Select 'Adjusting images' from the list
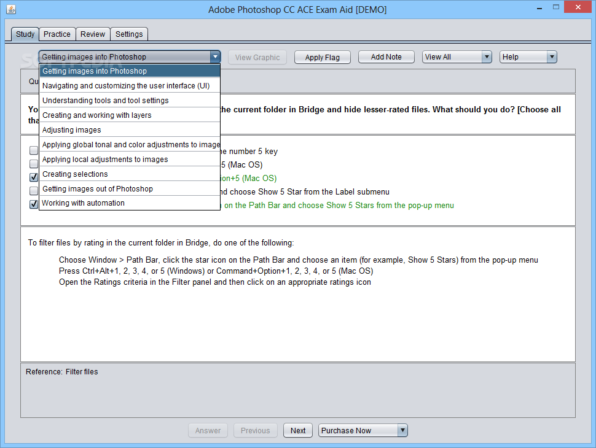This screenshot has width=596, height=448. 130,130
